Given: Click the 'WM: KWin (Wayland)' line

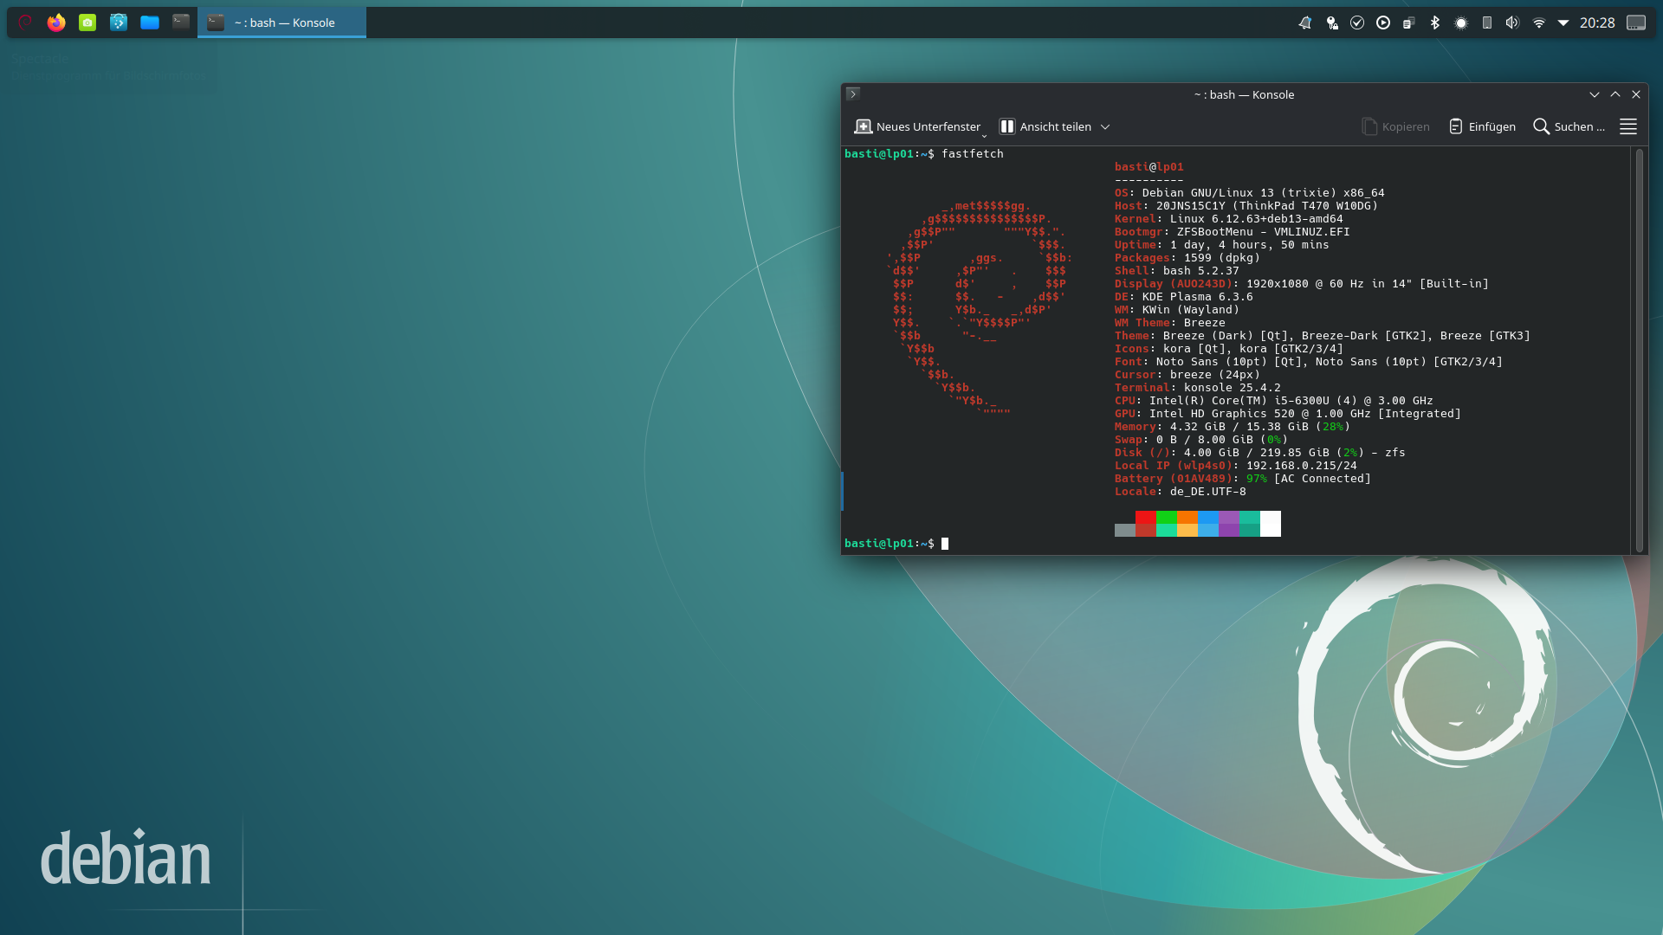Looking at the screenshot, I should 1177,310.
